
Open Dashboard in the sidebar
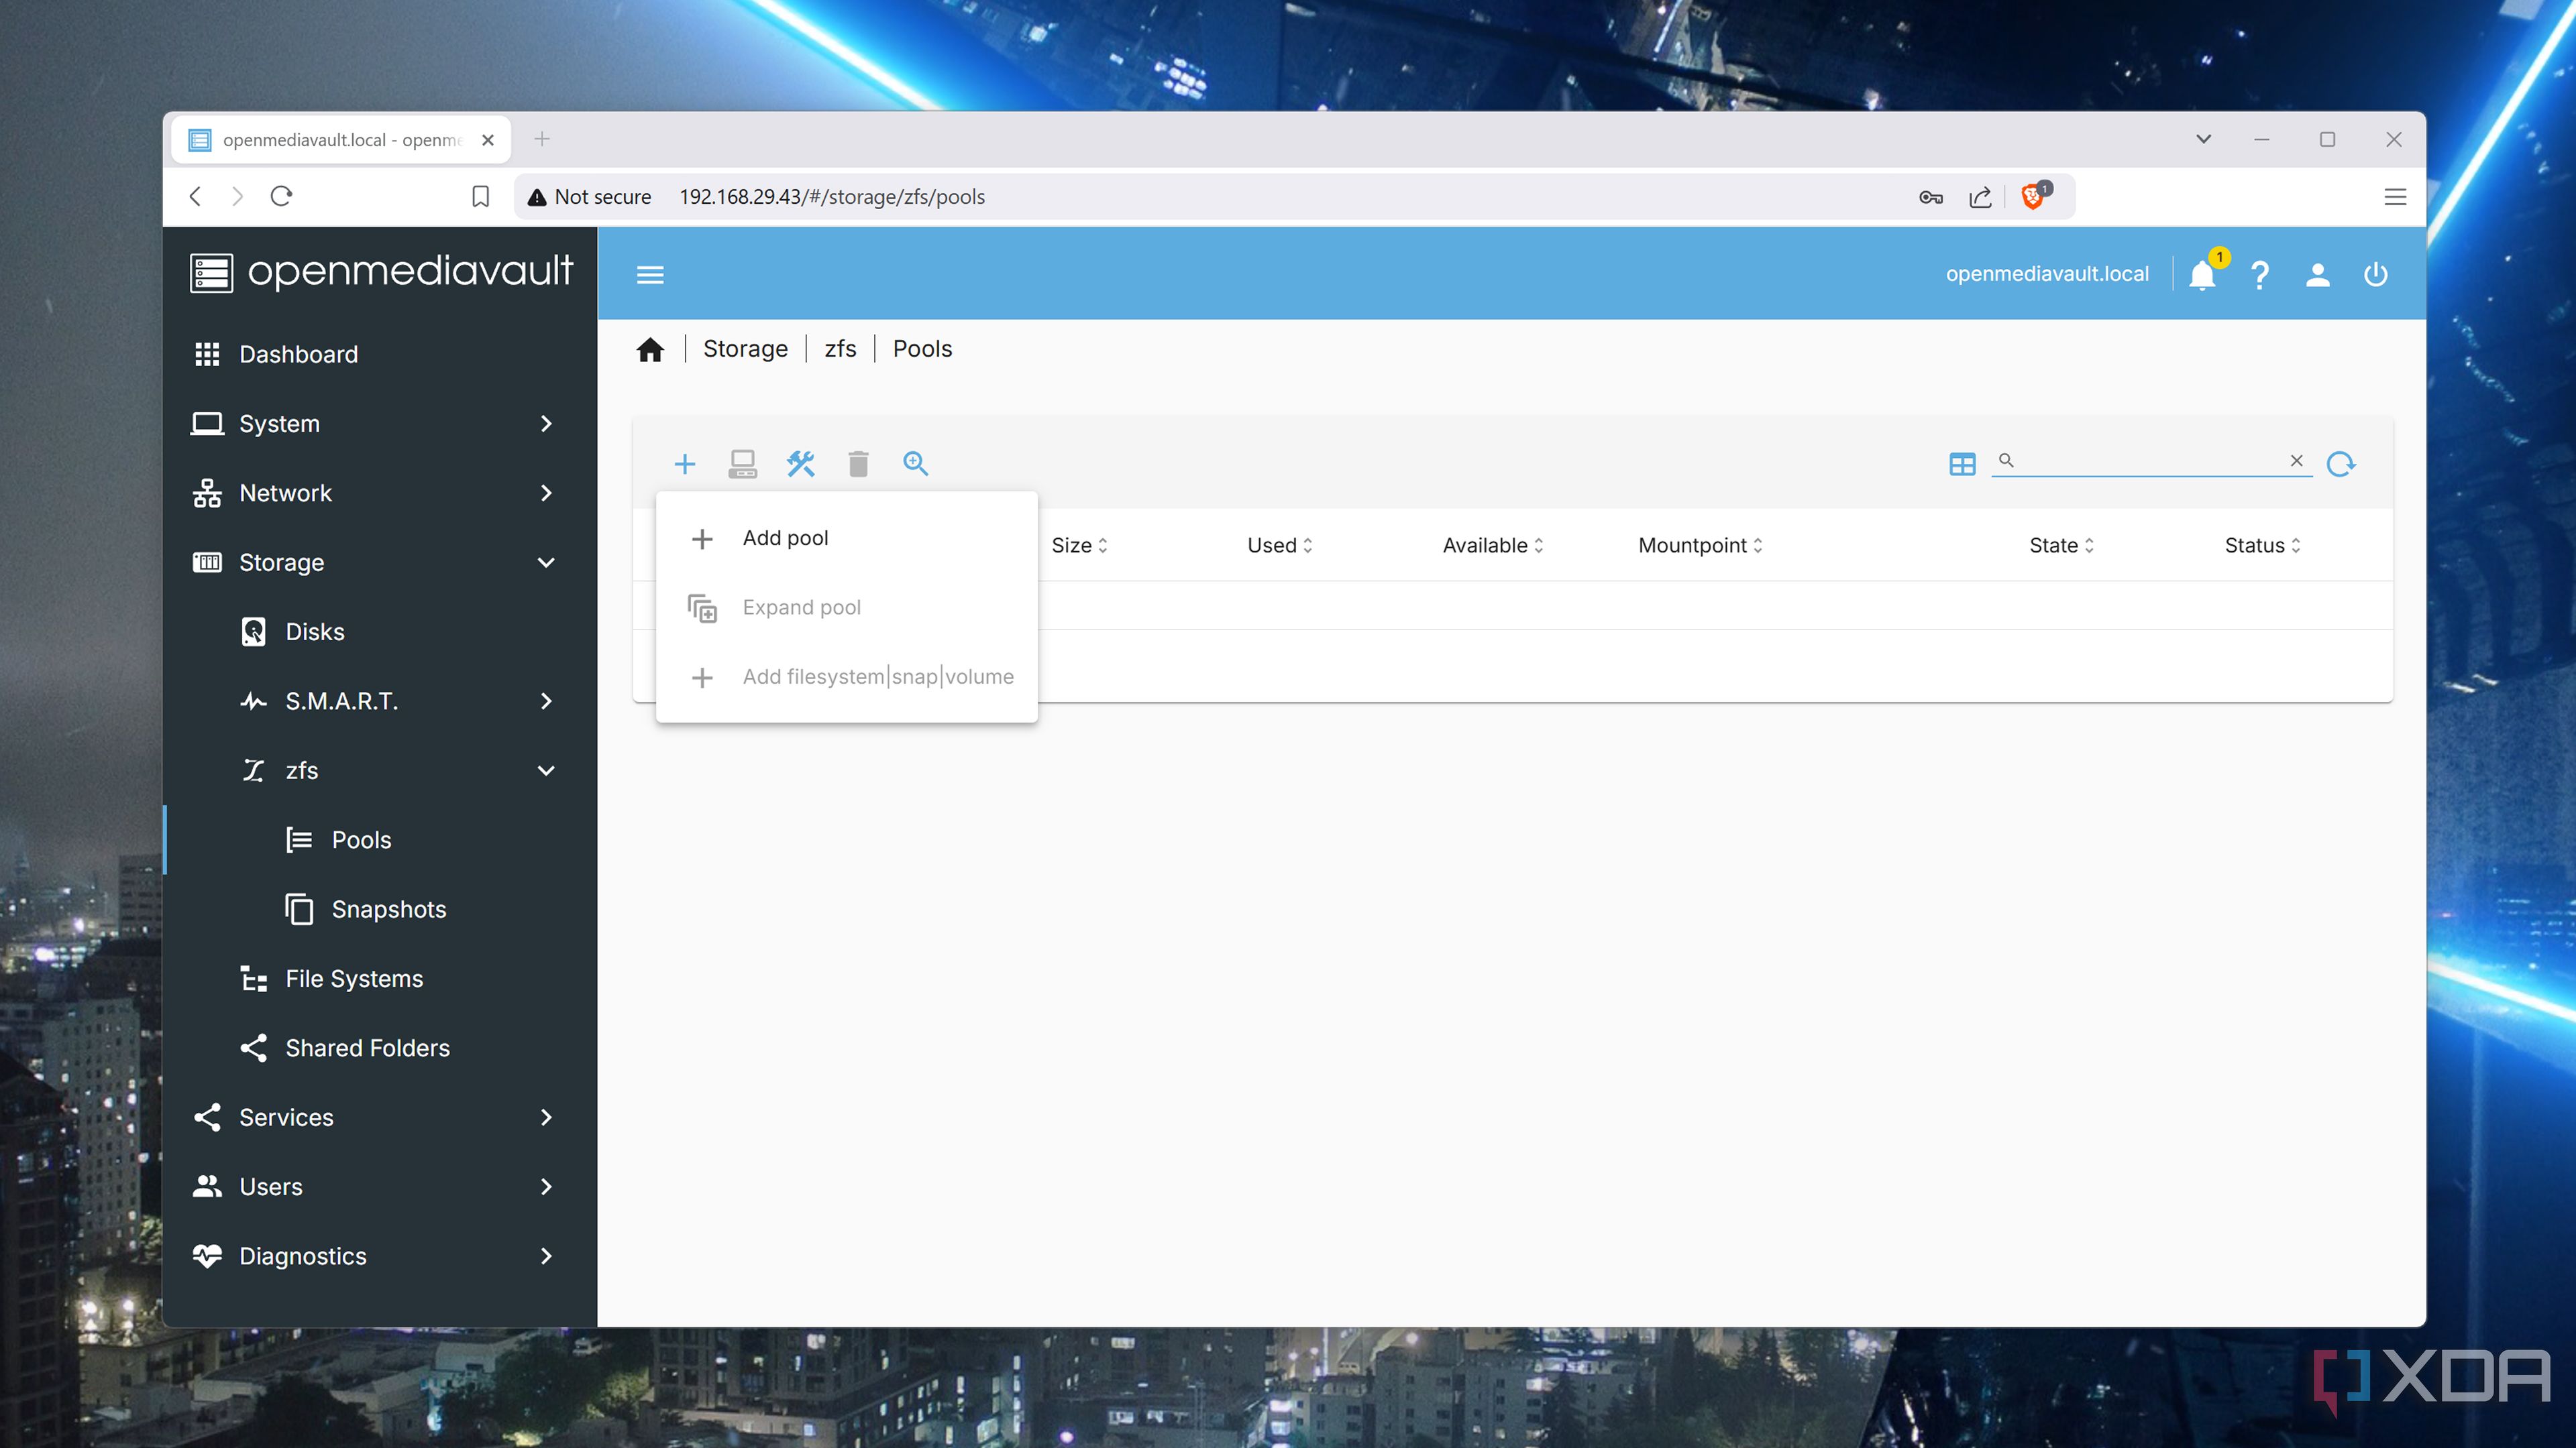tap(380, 354)
